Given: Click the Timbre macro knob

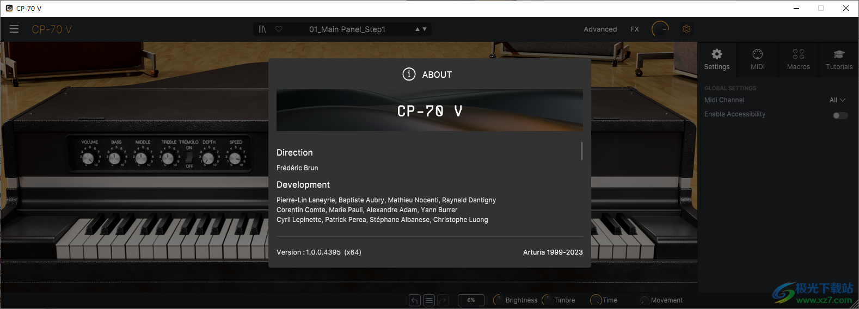Looking at the screenshot, I should point(547,300).
